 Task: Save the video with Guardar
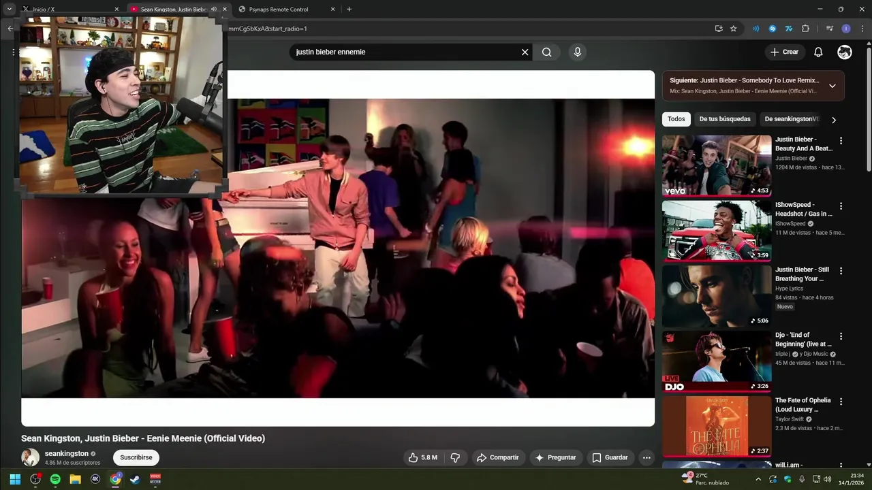coord(610,457)
